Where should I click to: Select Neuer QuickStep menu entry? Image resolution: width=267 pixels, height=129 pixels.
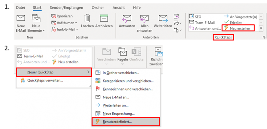54,72
